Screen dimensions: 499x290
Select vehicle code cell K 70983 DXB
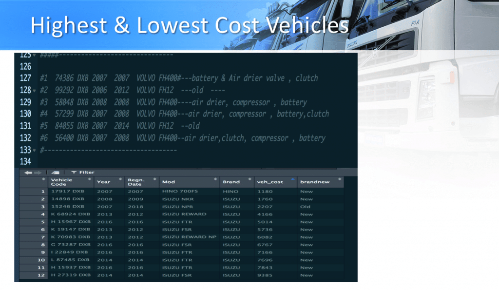(71, 237)
